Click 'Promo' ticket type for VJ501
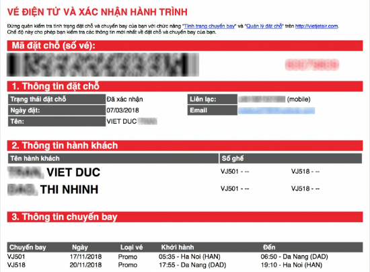370x272 pixels. [x=128, y=257]
